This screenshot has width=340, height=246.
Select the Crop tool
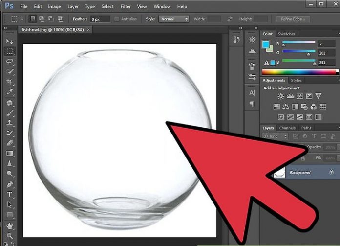point(10,82)
